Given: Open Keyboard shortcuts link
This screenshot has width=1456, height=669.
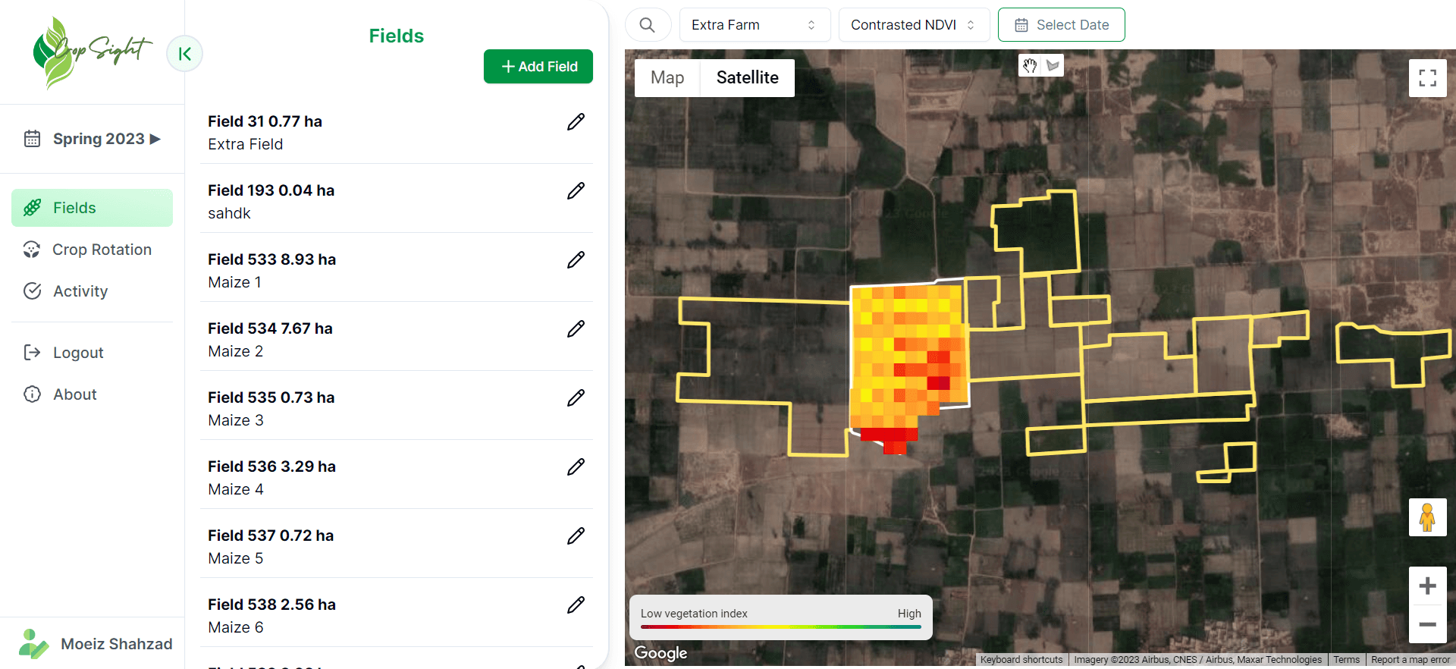Looking at the screenshot, I should point(1021,660).
